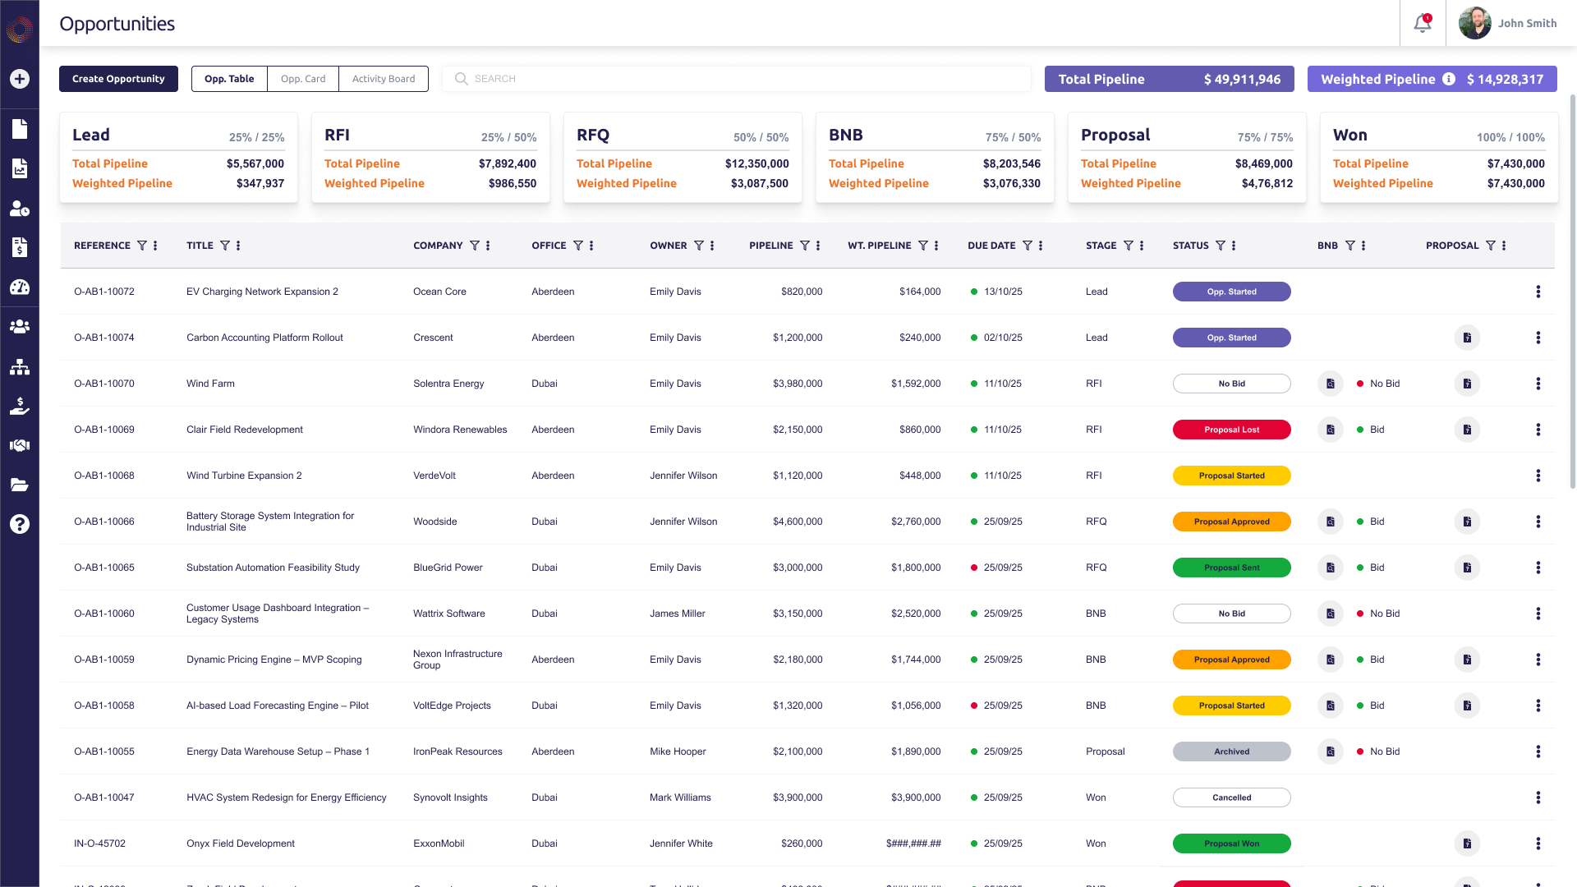This screenshot has height=887, width=1577.
Task: Click the plus icon in sidebar
Action: tap(20, 79)
